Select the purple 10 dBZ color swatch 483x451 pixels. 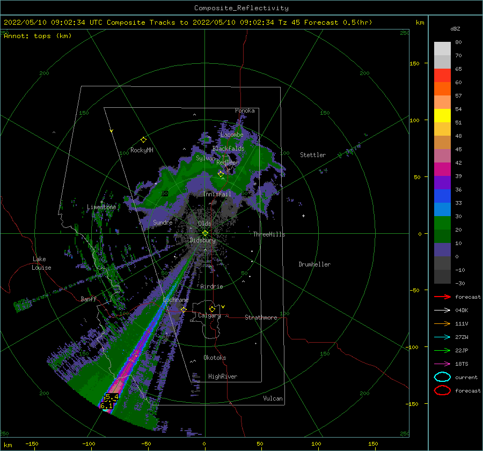[442, 249]
